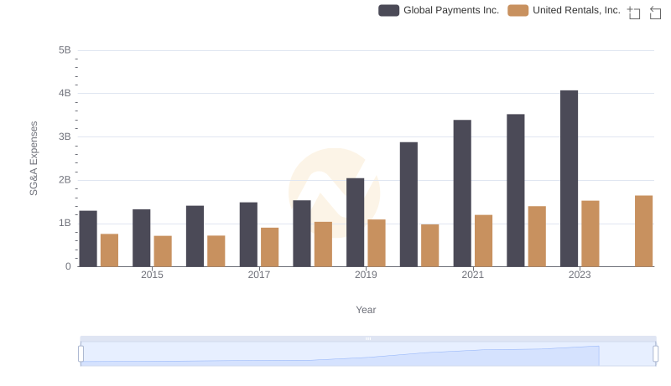Select United Rentals 2017 bar
Screen dimensions: 671x386
[269, 247]
